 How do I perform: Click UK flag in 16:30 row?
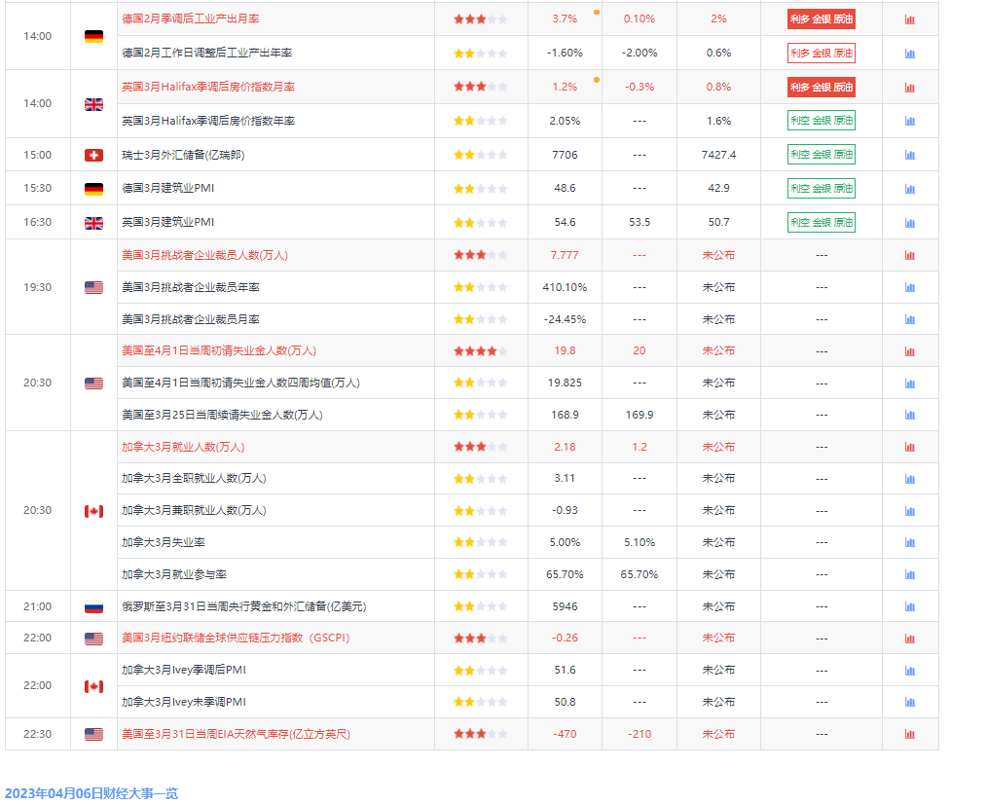pos(93,223)
